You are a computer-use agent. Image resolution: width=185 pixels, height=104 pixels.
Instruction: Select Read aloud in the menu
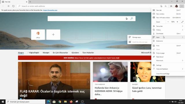click(x=168, y=57)
